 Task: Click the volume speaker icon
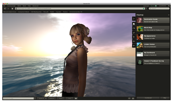click(169, 6)
